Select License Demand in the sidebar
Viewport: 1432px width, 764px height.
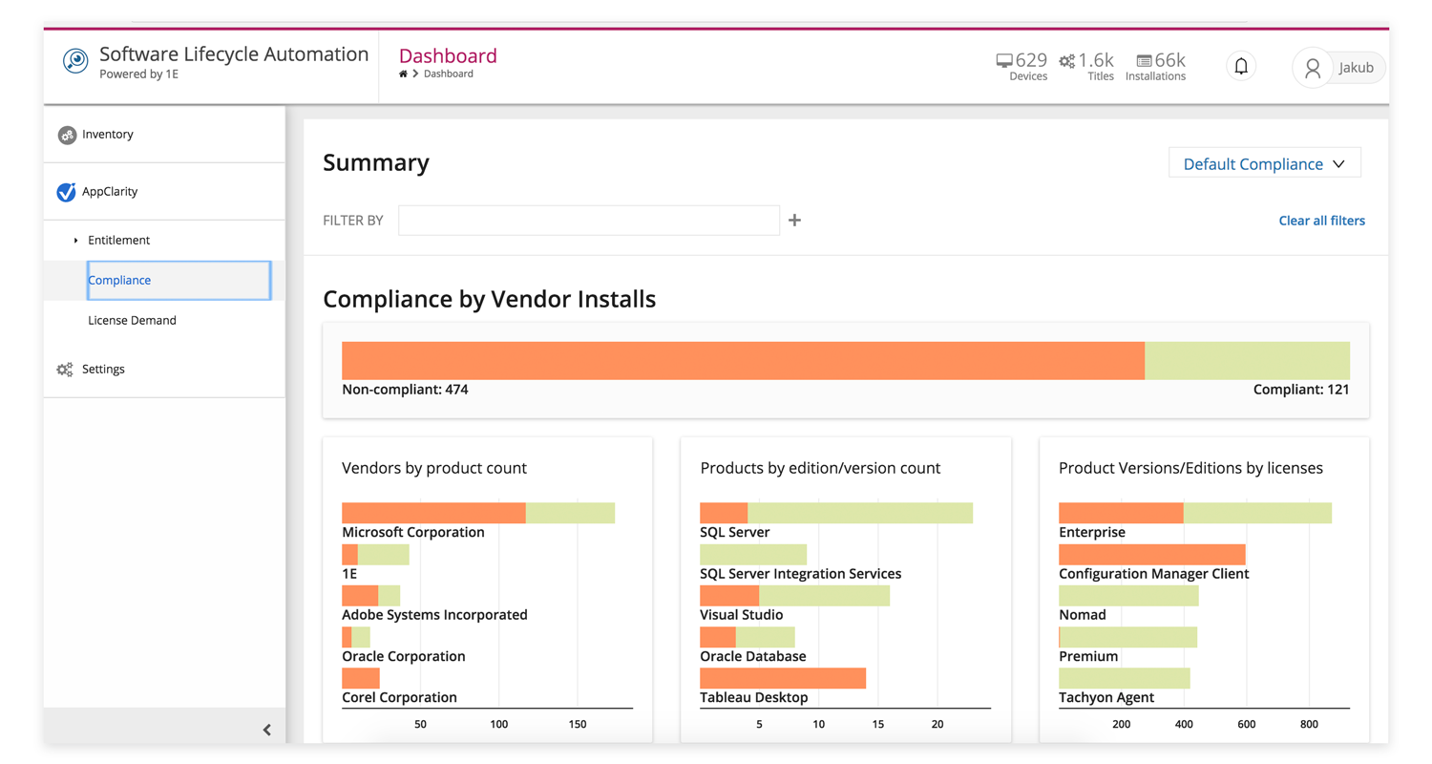pos(132,321)
